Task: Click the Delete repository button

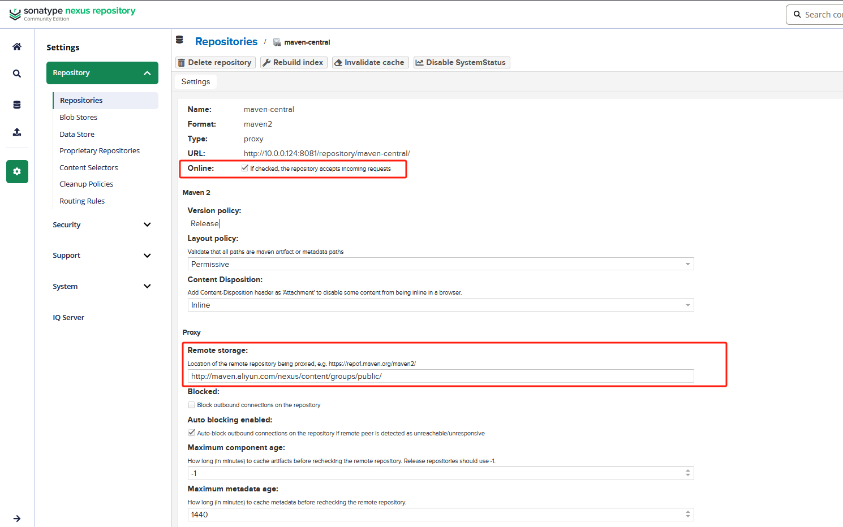Action: tap(215, 62)
